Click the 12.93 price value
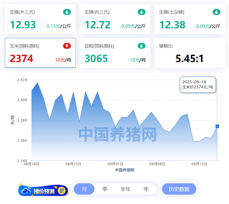Image resolution: width=229 pixels, height=204 pixels. tap(23, 25)
